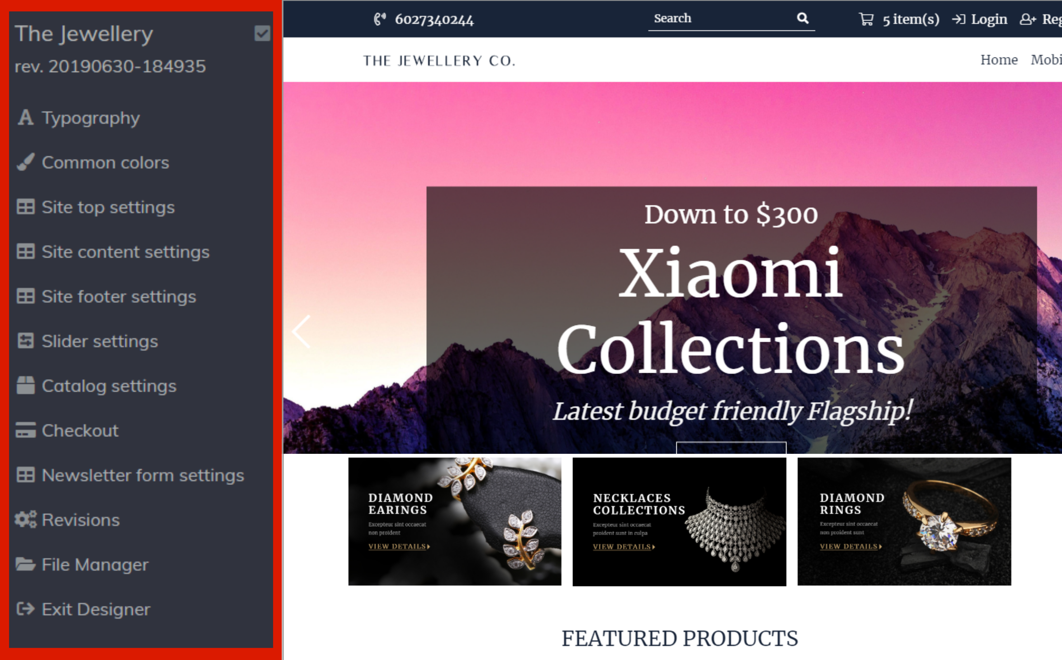Viewport: 1062px width, 660px height.
Task: Click into the Search input field
Action: pos(722,18)
